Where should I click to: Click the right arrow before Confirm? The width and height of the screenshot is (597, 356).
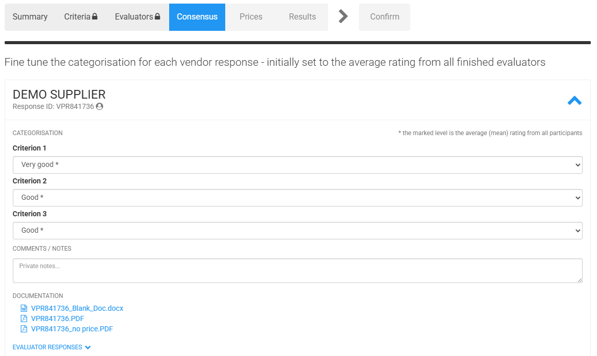pos(343,16)
